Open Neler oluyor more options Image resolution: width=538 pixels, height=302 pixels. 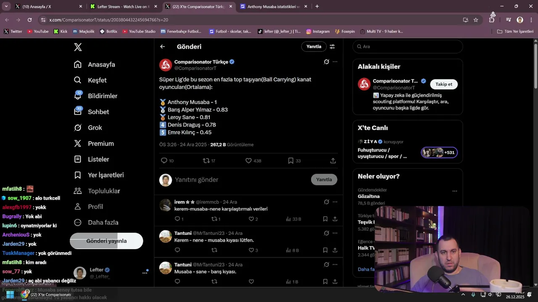[x=455, y=191]
